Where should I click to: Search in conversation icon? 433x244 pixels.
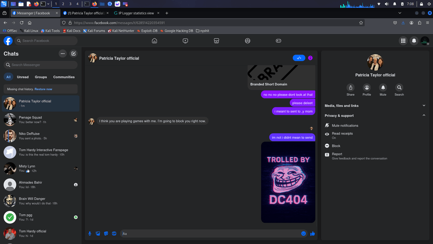click(x=399, y=88)
